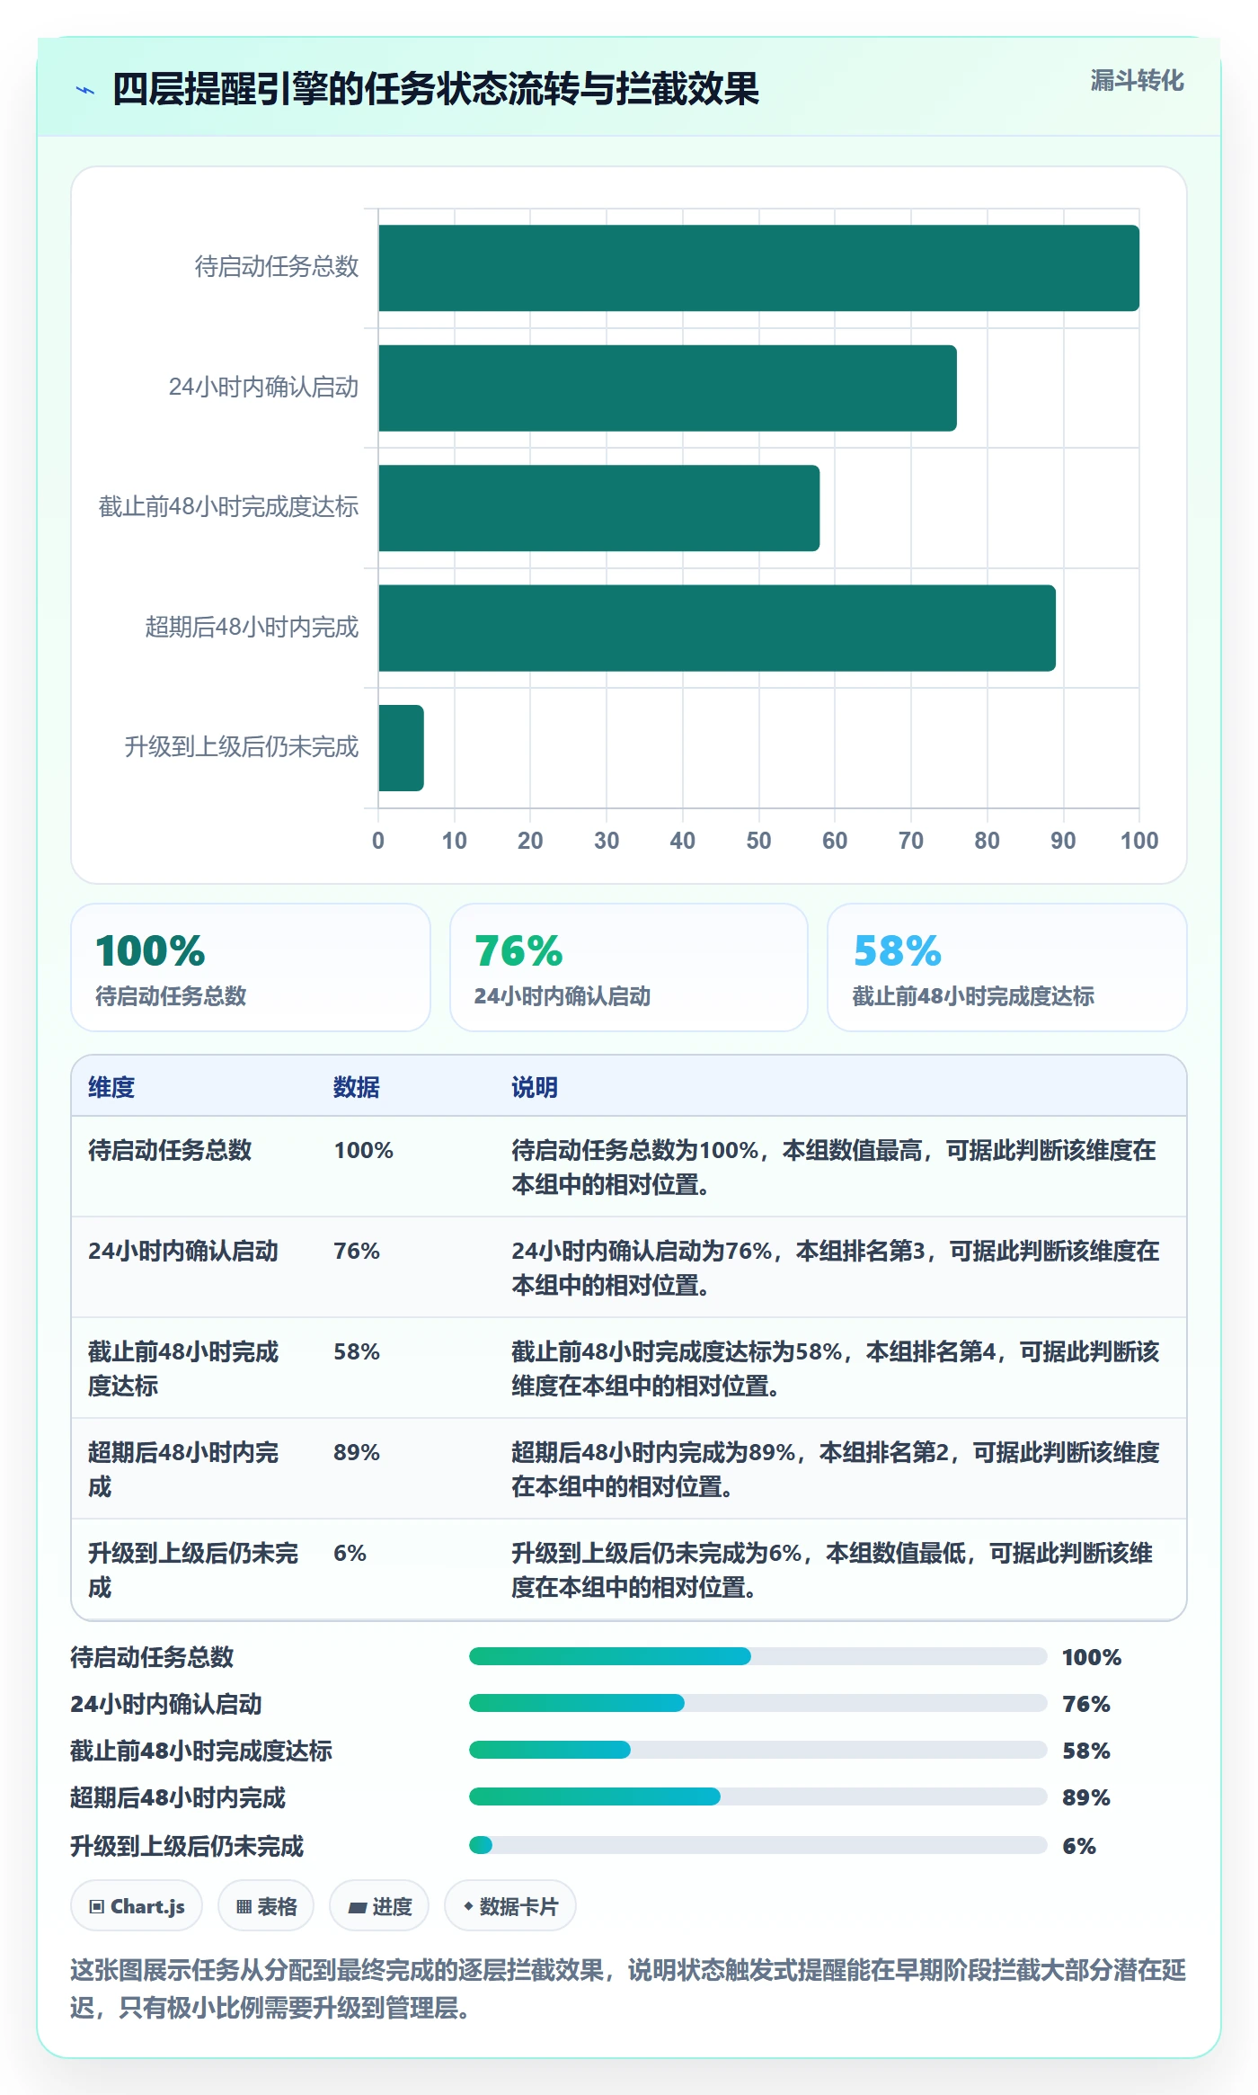The width and height of the screenshot is (1258, 2095).
Task: Click the chart bar for 升级到上级后仍未完成
Action: point(401,748)
